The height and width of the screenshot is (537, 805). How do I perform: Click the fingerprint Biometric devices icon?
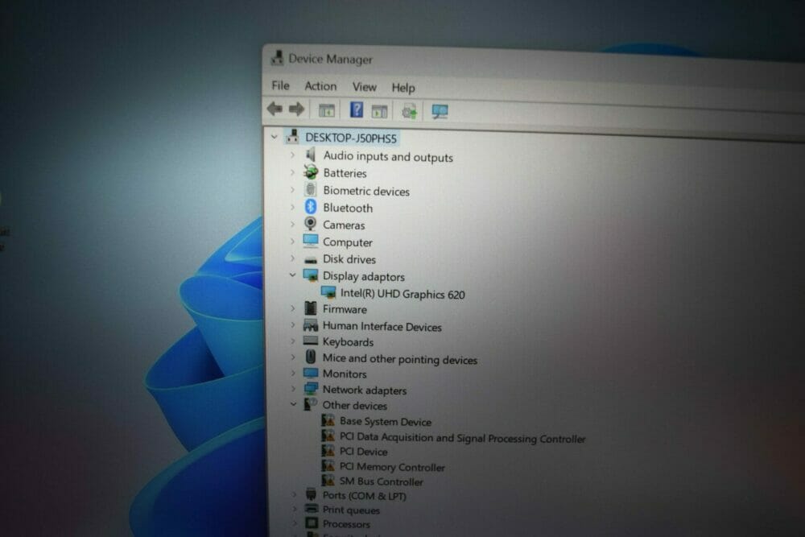(311, 189)
